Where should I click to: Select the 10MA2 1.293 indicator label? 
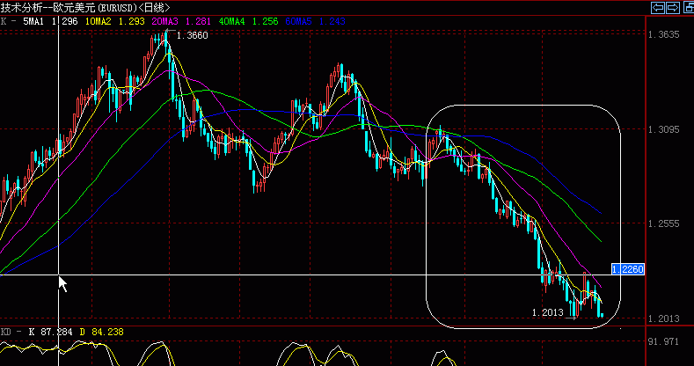click(x=115, y=21)
